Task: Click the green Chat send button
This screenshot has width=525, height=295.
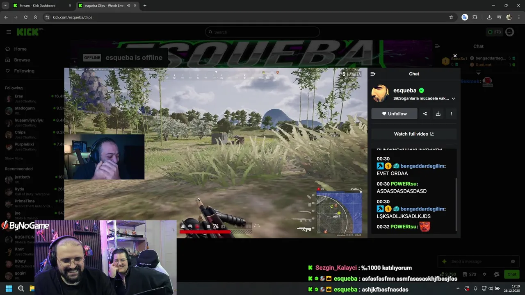Action: pyautogui.click(x=512, y=274)
